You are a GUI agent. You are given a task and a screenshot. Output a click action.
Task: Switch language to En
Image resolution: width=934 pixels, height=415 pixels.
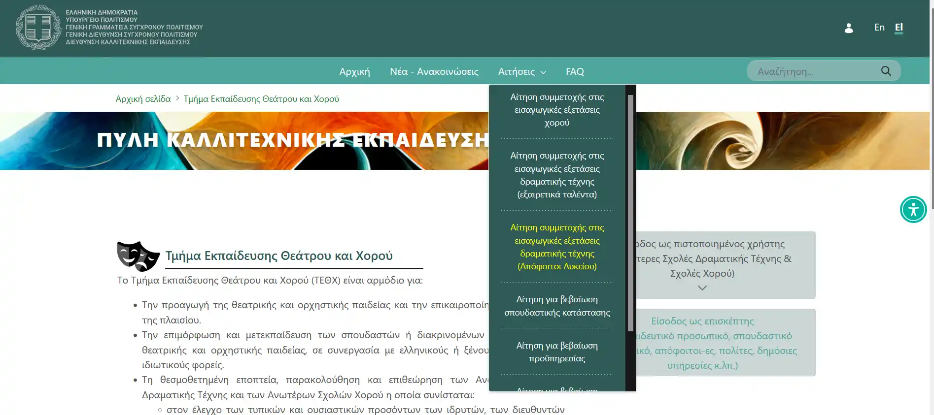point(879,27)
